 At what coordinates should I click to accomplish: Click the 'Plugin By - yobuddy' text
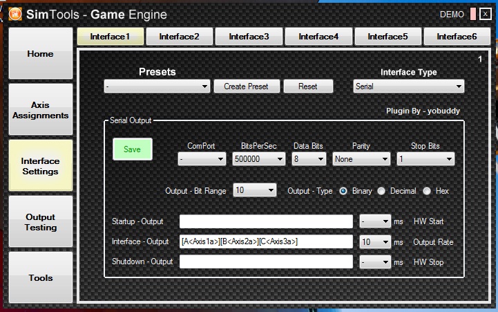[x=423, y=111]
